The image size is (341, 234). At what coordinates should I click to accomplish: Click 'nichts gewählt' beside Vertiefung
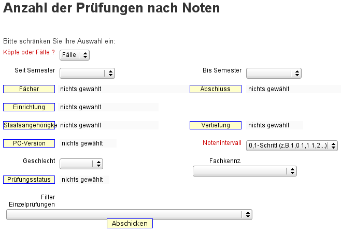click(269, 125)
